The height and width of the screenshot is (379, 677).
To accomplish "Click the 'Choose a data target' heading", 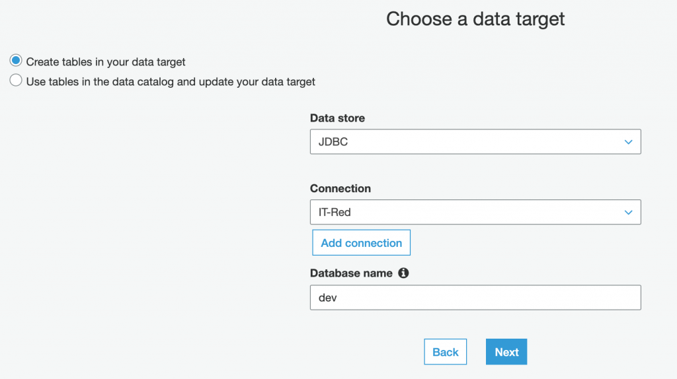I will (x=475, y=19).
